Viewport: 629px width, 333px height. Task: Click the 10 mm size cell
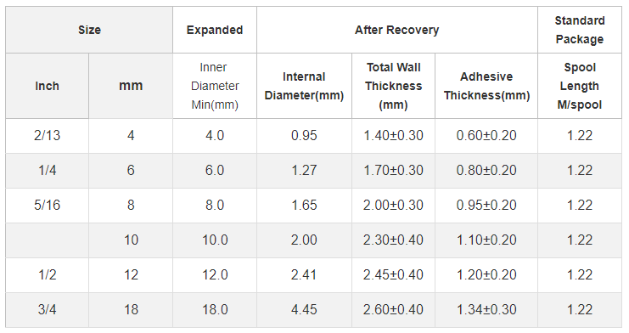(131, 240)
